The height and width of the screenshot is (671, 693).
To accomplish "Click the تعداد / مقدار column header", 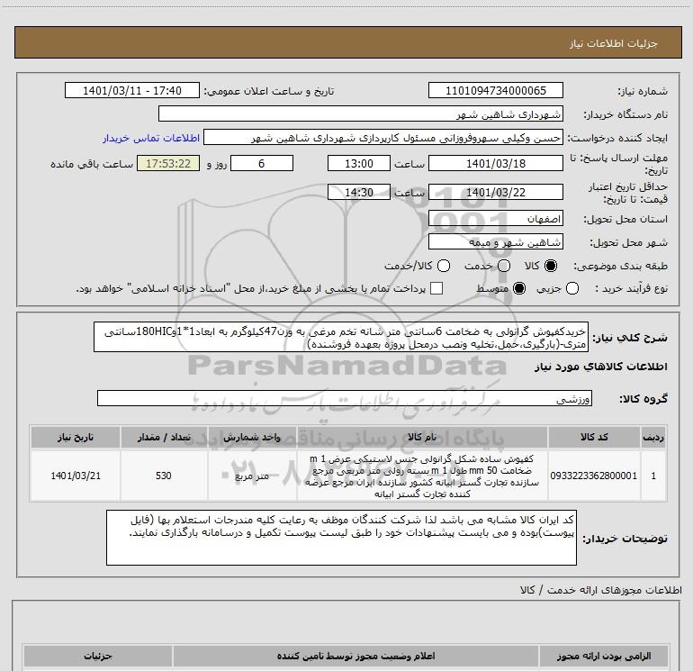I will pyautogui.click(x=164, y=437).
